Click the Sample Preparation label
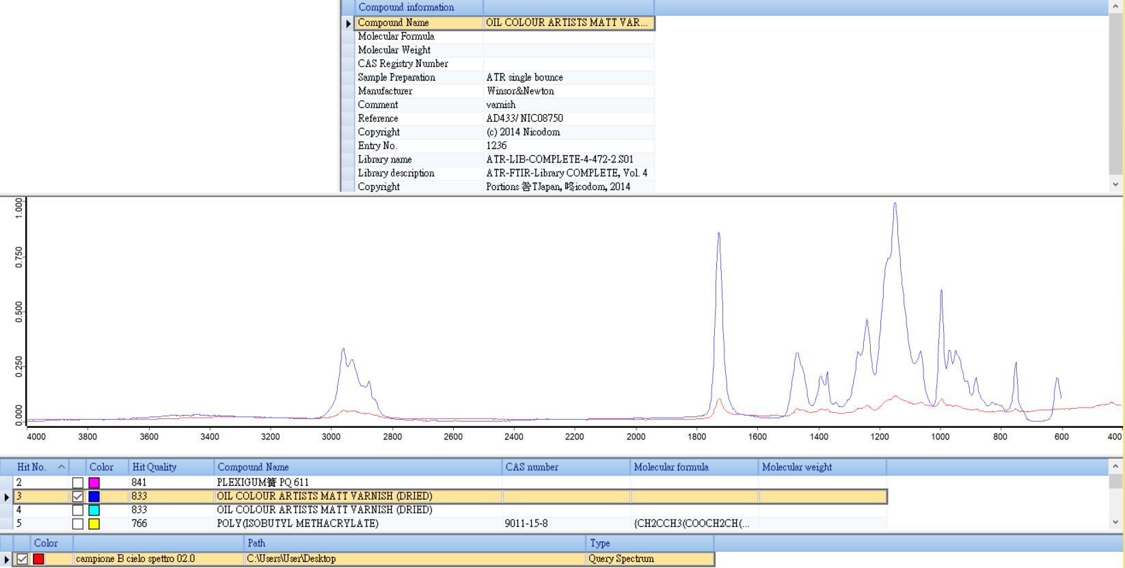This screenshot has height=568, width=1125. (x=396, y=77)
